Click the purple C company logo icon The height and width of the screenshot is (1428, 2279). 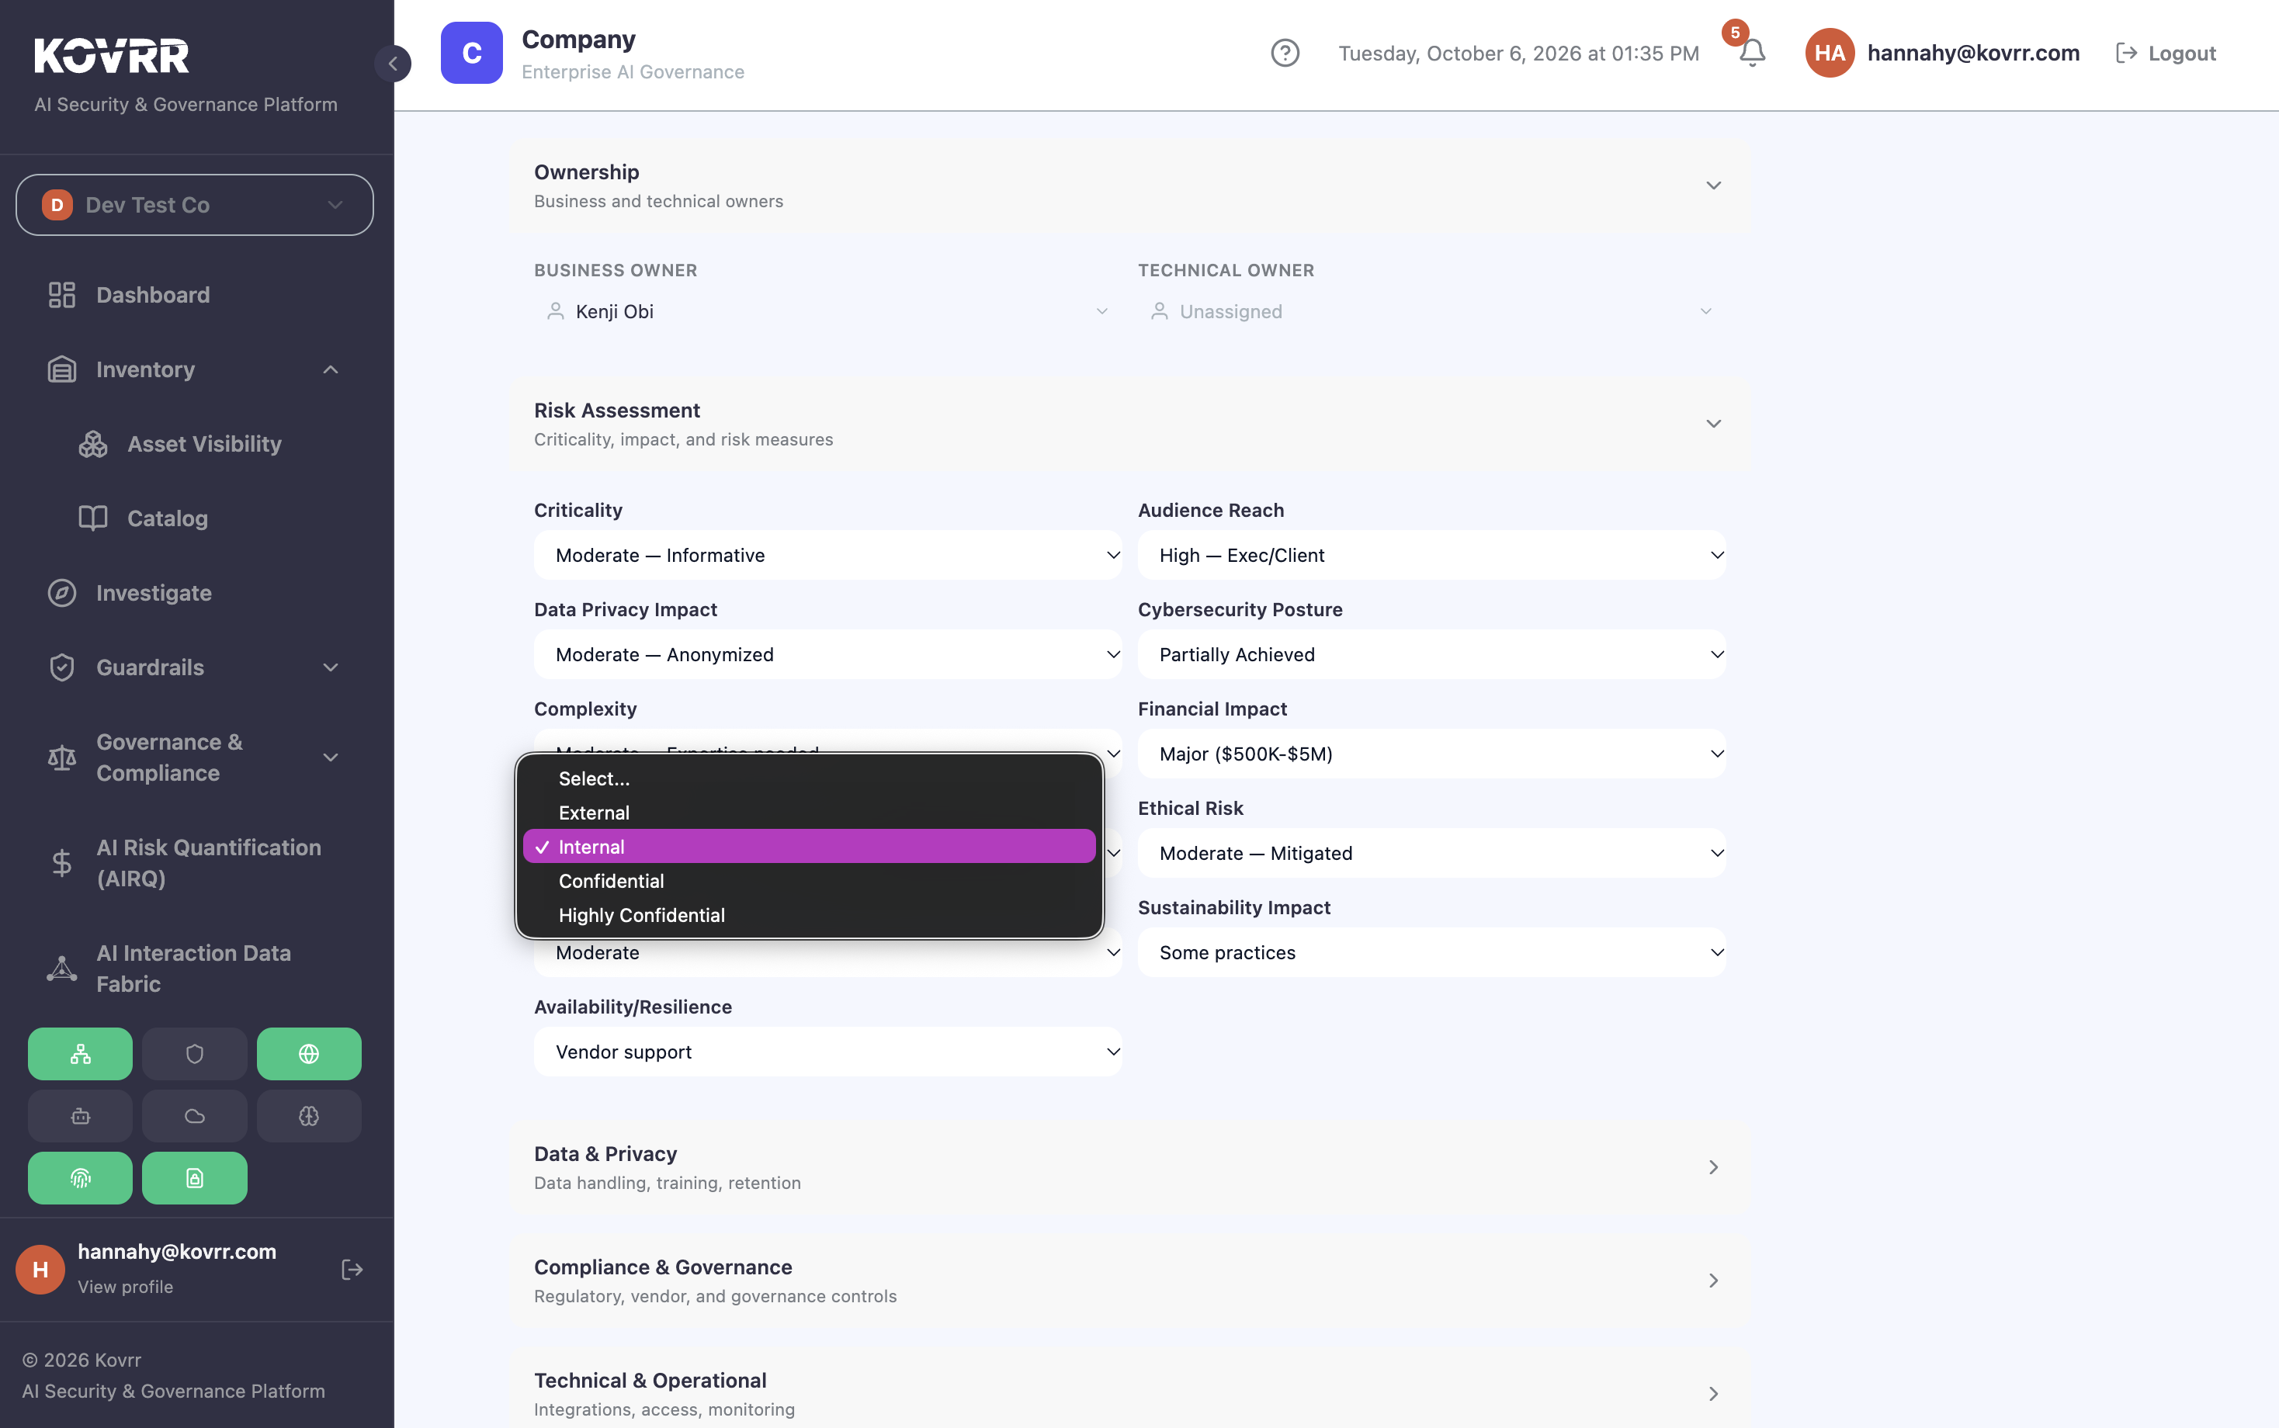tap(471, 53)
